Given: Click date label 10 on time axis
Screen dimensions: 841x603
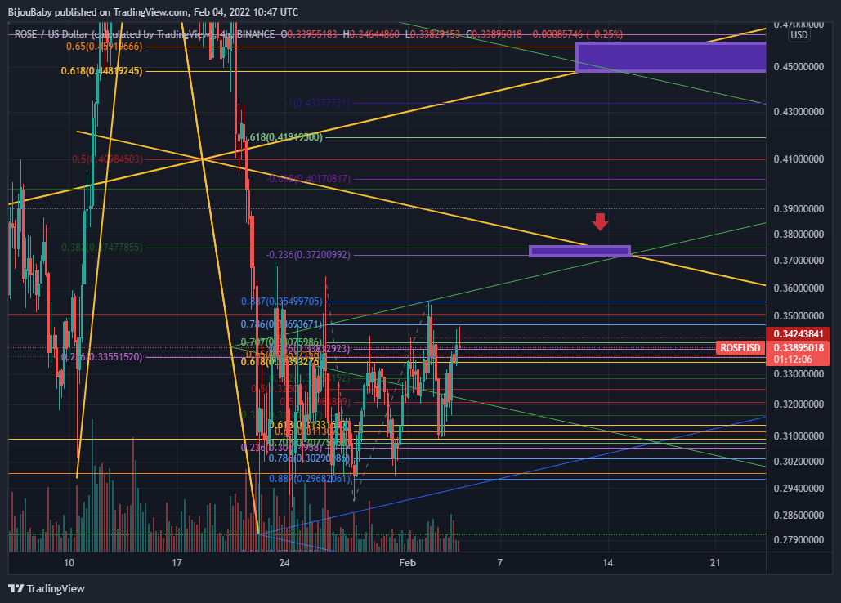Looking at the screenshot, I should coord(69,563).
